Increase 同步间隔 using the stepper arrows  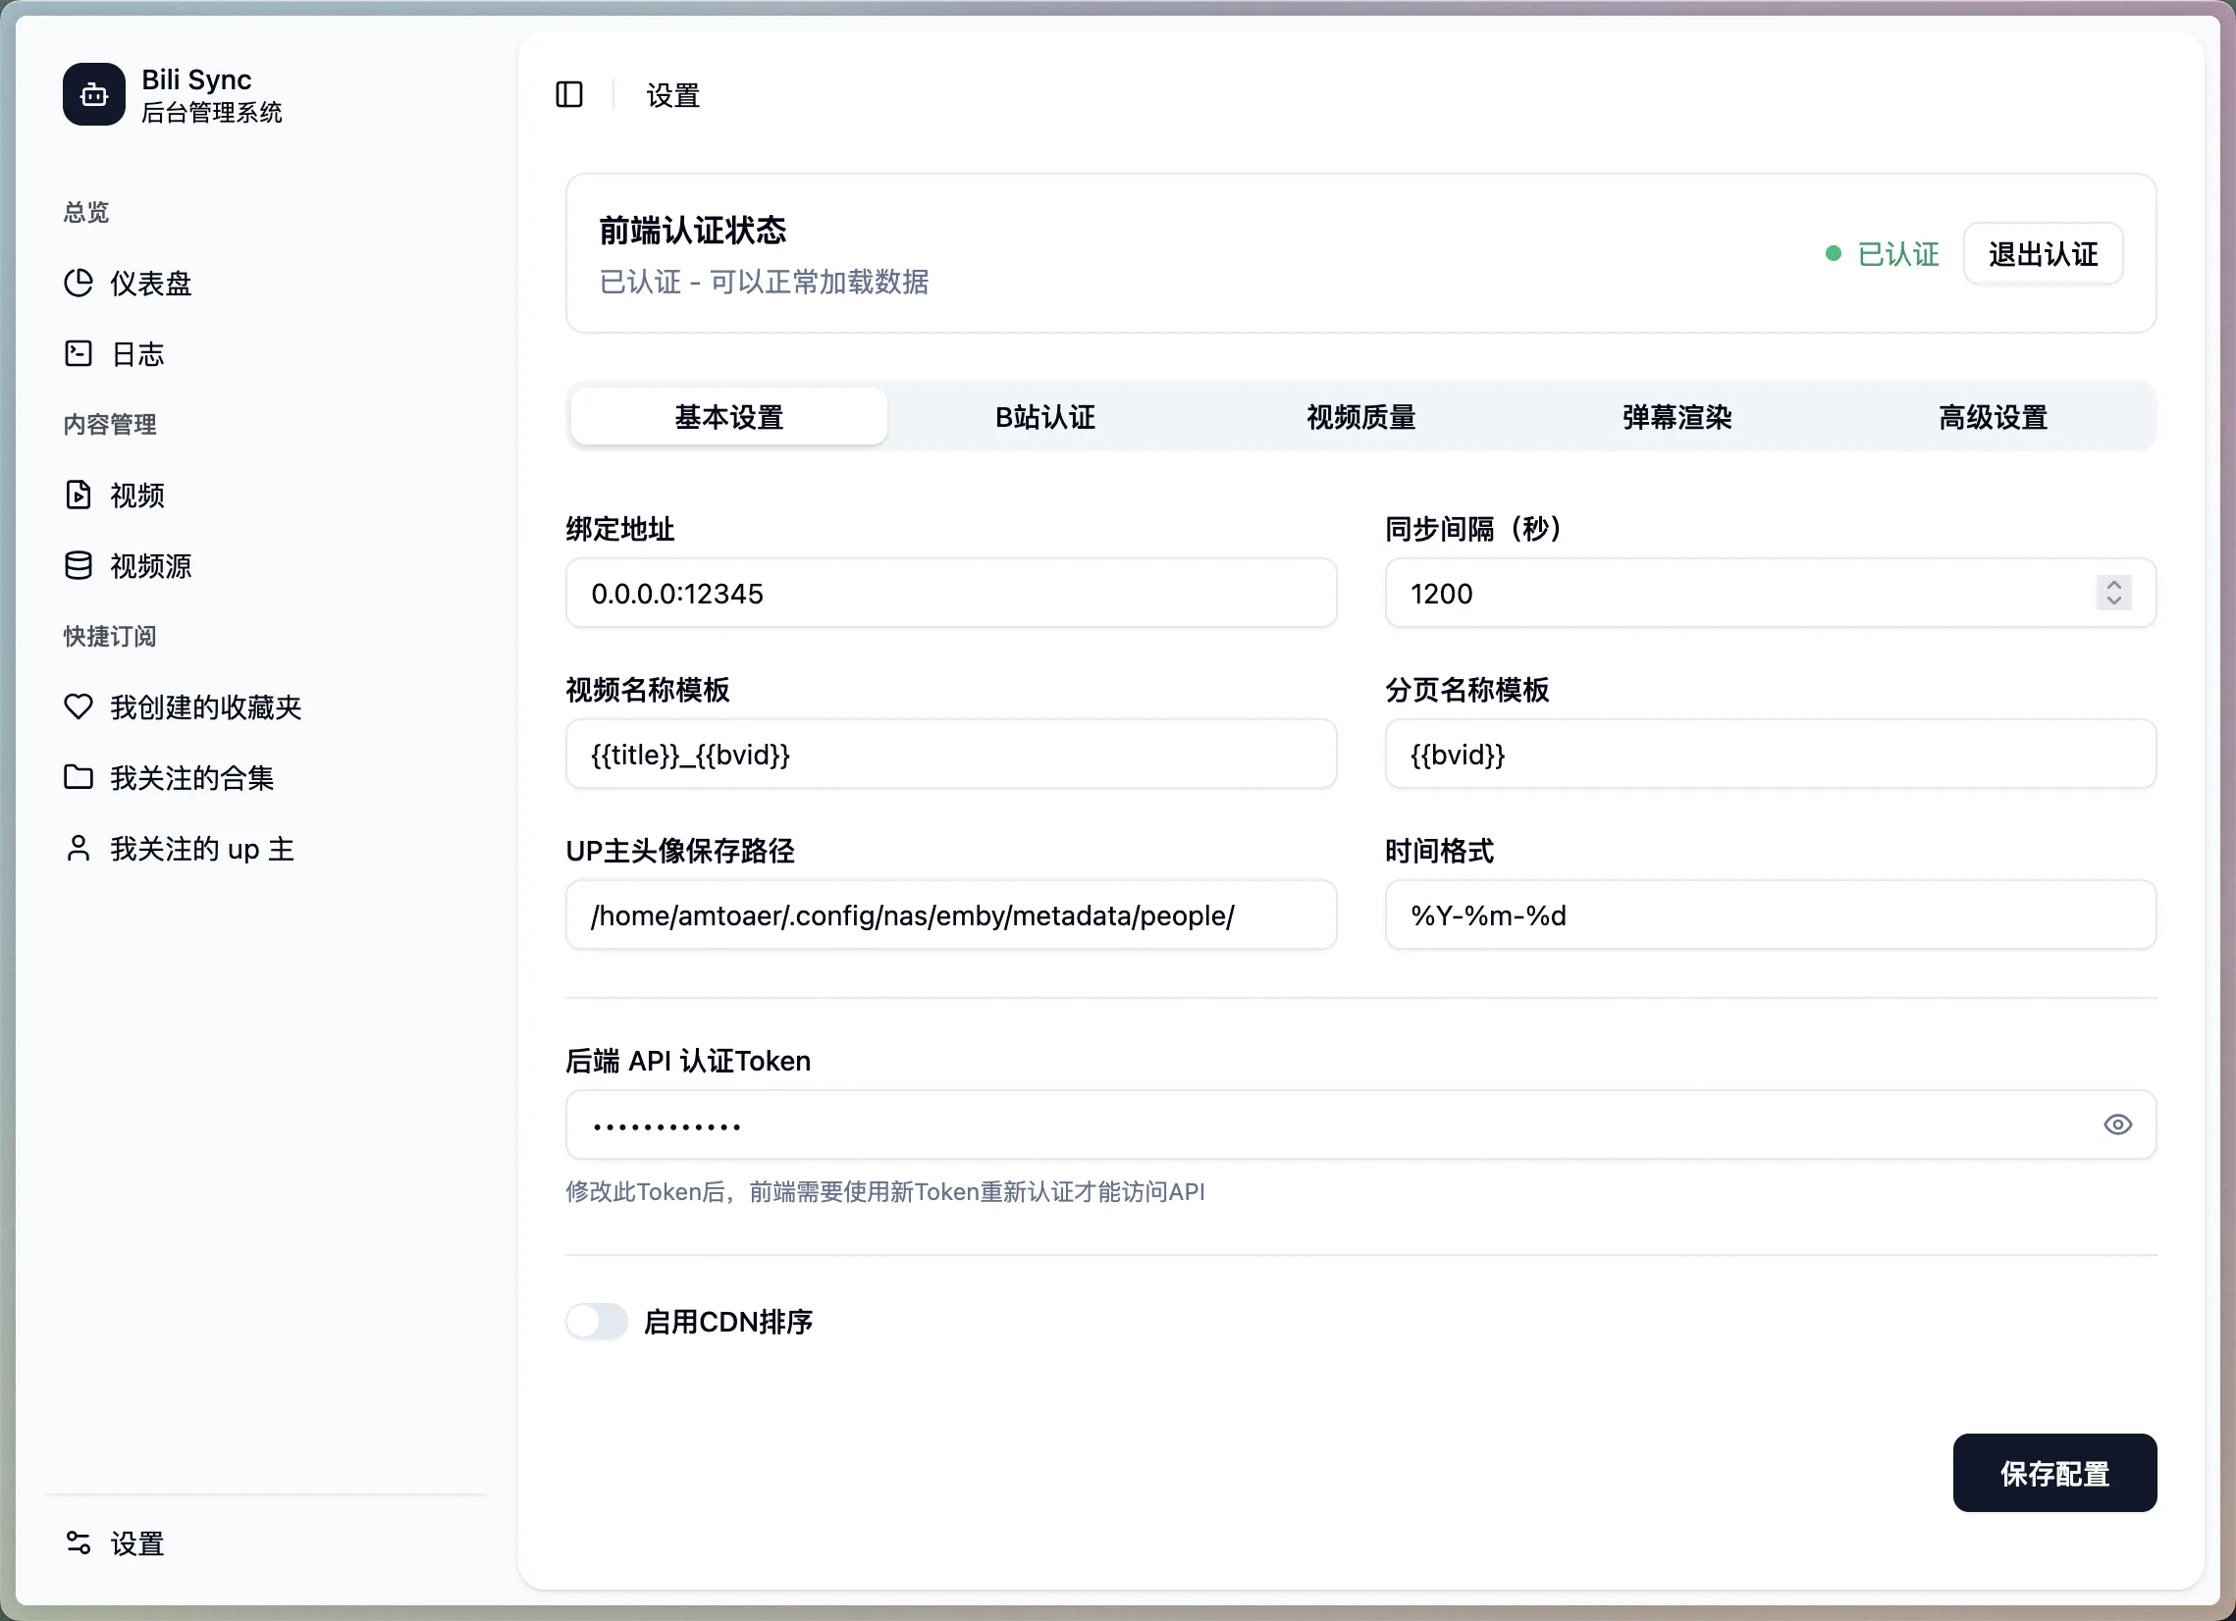2112,587
